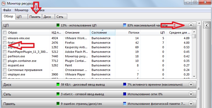Click PID 7712 cell
This screenshot has height=108, width=212.
[x=55, y=61]
